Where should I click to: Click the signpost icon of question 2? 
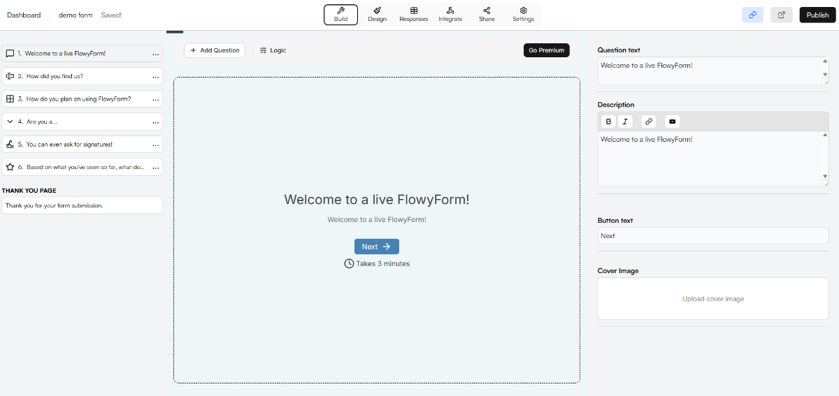coord(10,76)
